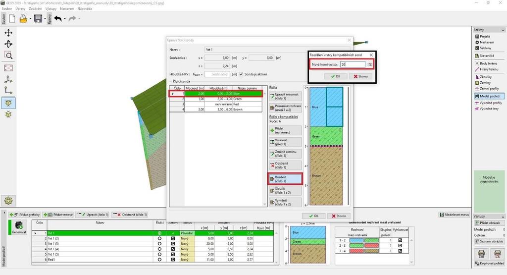Cancel the layer split dialog with Storno
This screenshot has height=275, width=507.
(361, 76)
